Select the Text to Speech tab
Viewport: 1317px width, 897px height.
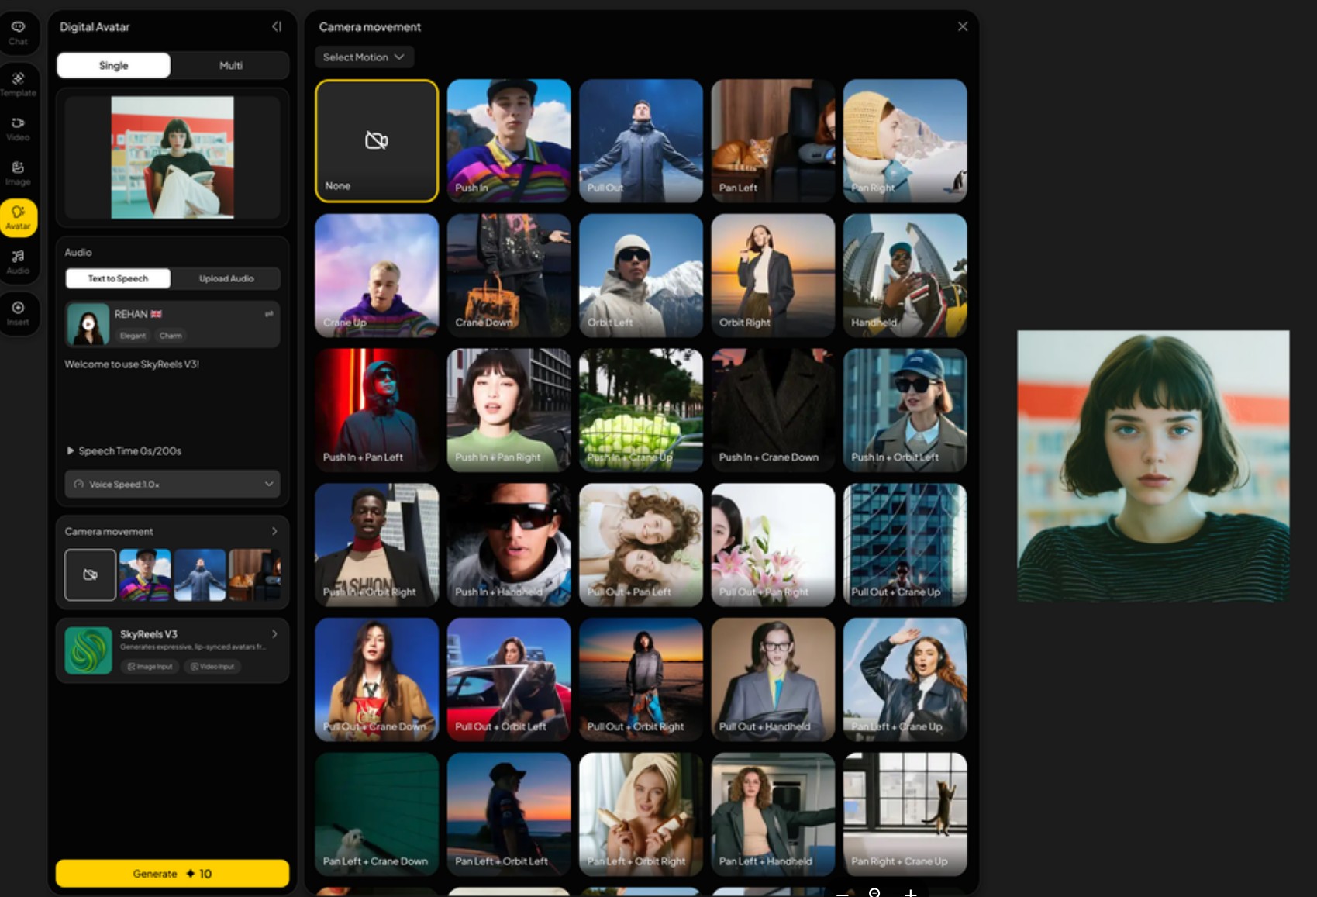click(x=118, y=278)
